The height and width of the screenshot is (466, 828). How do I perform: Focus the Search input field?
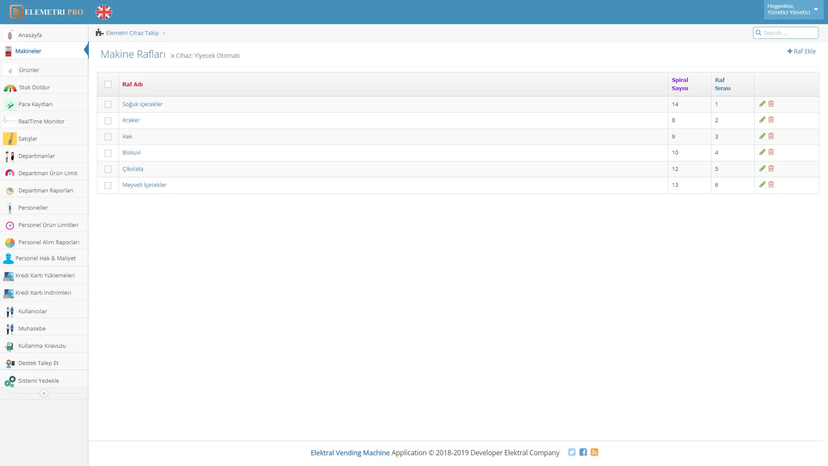point(786,33)
